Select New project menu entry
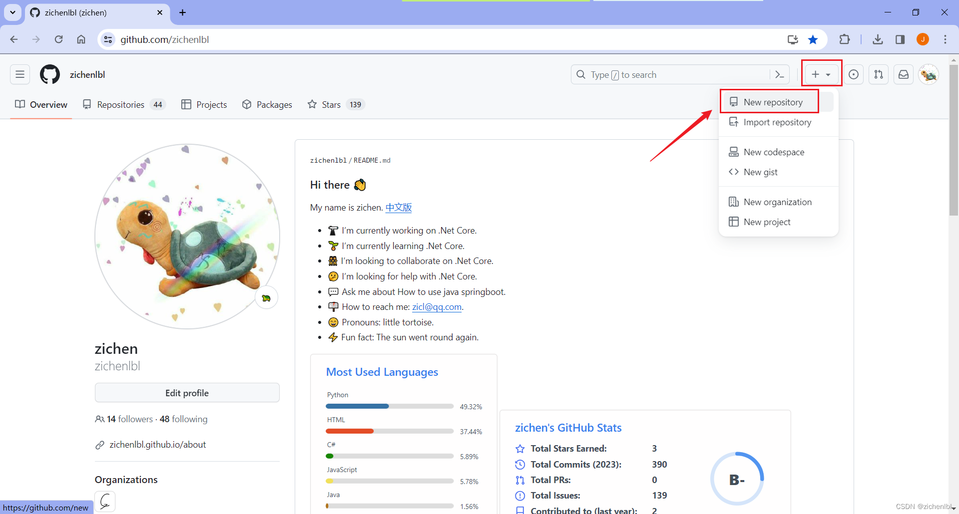 click(778, 222)
